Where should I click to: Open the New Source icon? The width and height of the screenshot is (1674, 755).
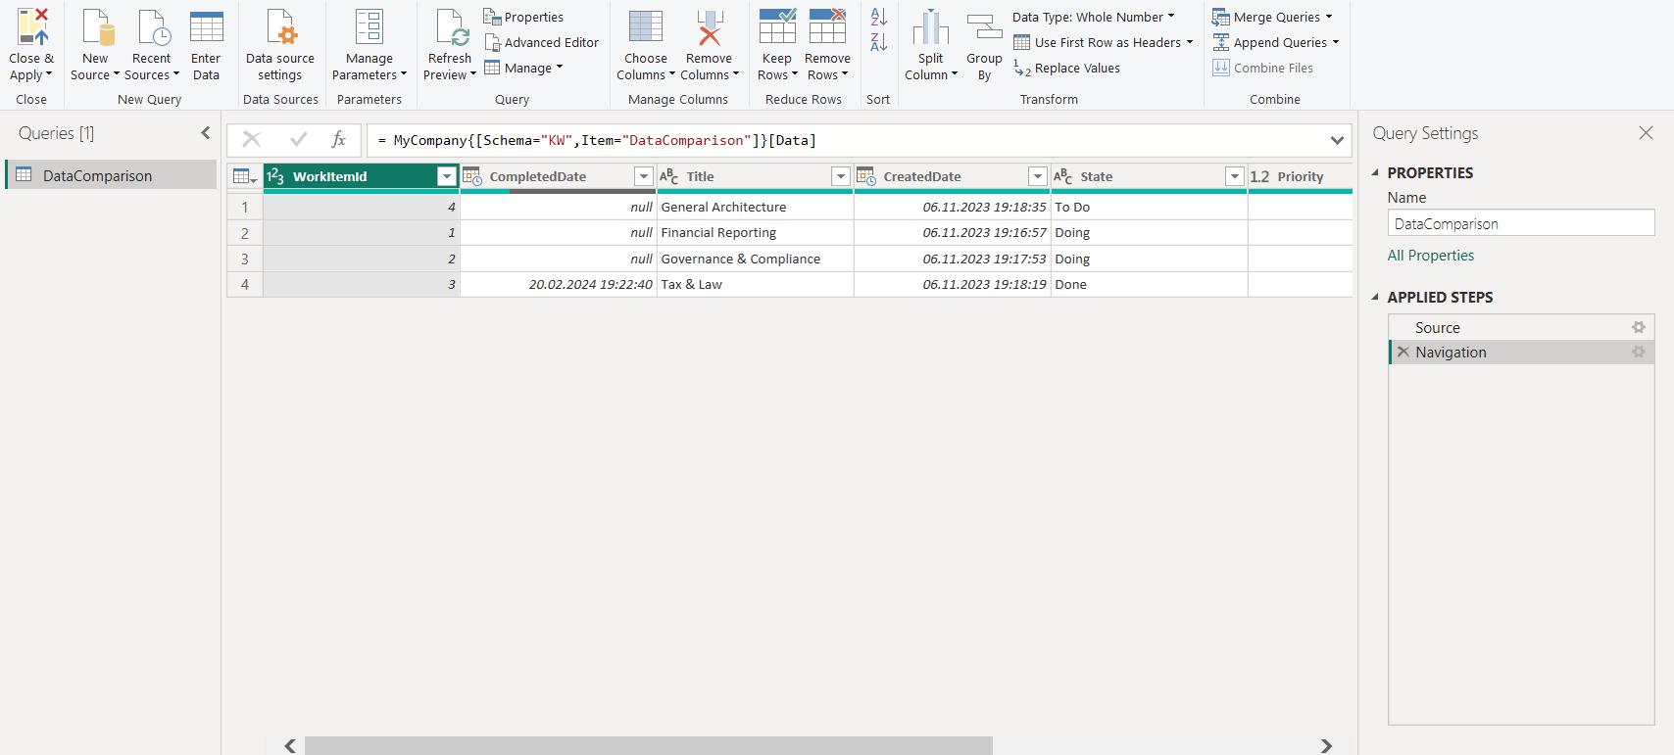tap(98, 27)
